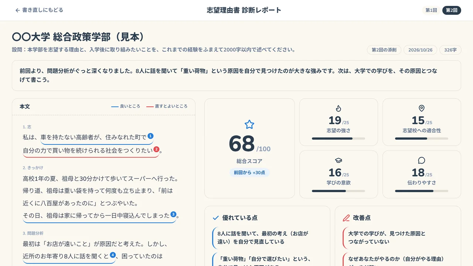
Task: Click the 19 score for 志望の強さ
Action: 335,120
